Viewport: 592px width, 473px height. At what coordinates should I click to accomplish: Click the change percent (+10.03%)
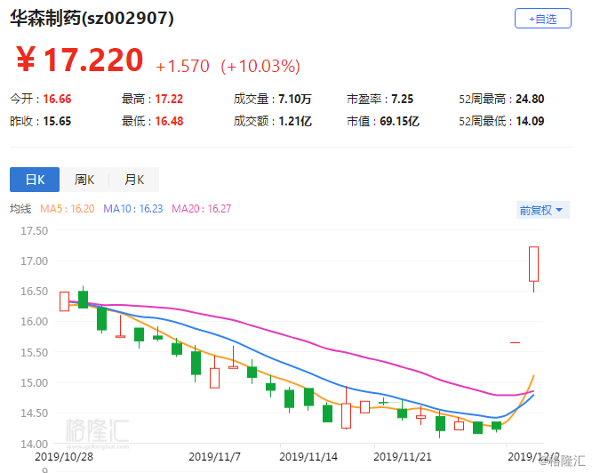click(260, 66)
